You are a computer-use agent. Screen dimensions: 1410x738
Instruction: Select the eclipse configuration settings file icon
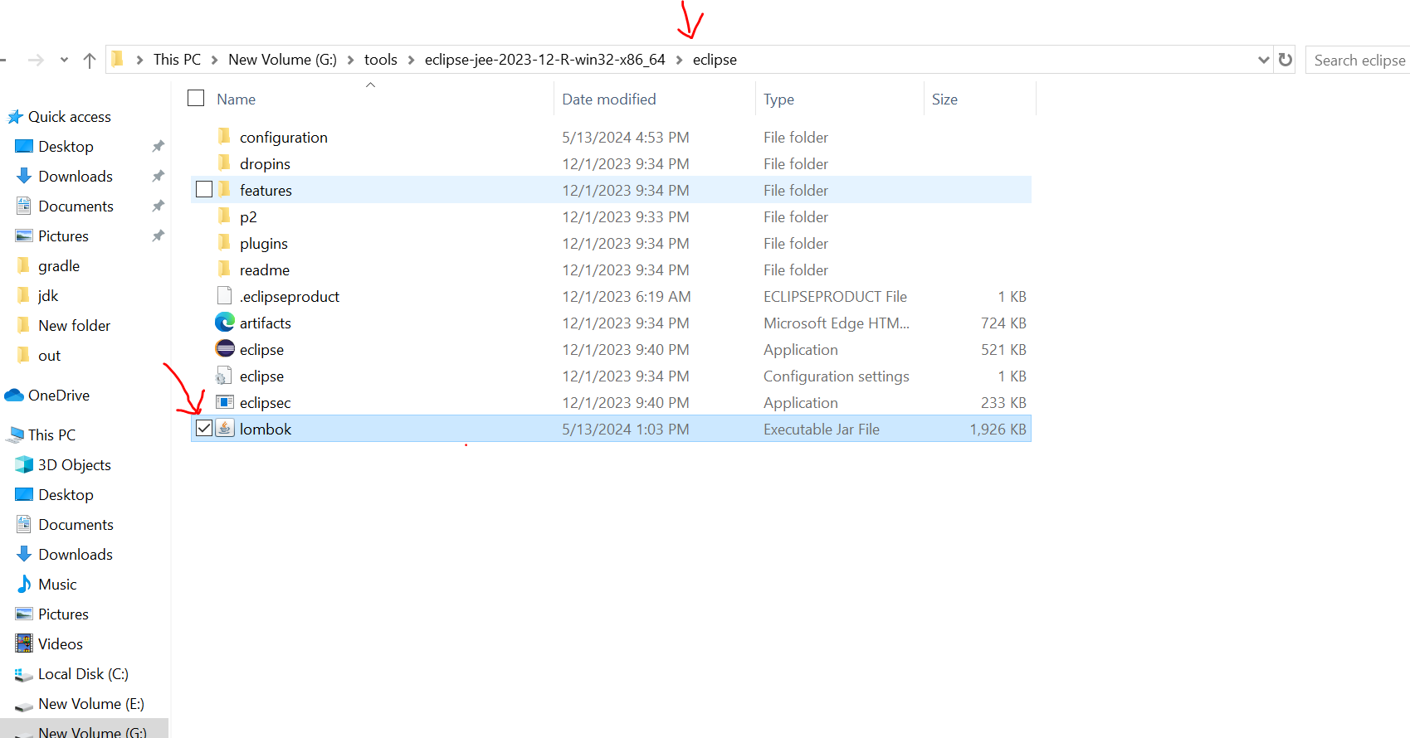coord(224,376)
